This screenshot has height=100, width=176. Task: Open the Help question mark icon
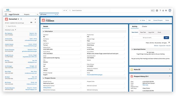160,10
